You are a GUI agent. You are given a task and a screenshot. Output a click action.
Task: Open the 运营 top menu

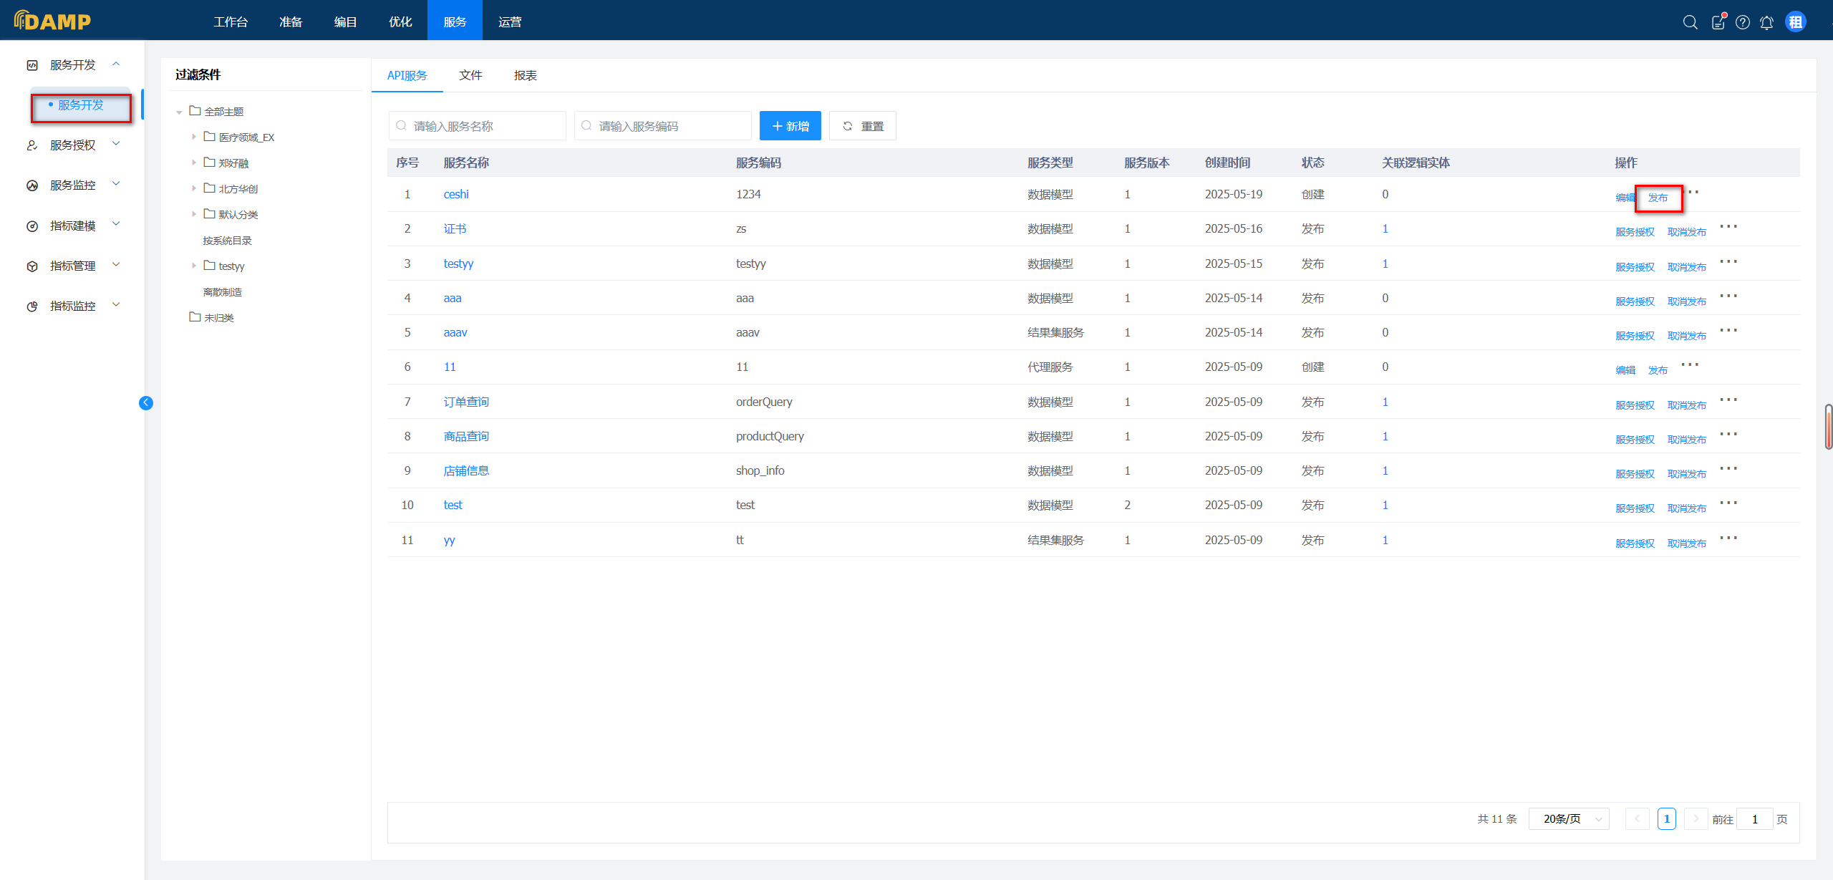(x=509, y=21)
